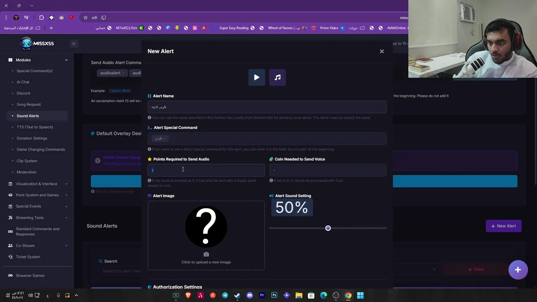Image resolution: width=537 pixels, height=302 pixels.
Task: Open browser extensions puzzle icon
Action: tap(41, 18)
